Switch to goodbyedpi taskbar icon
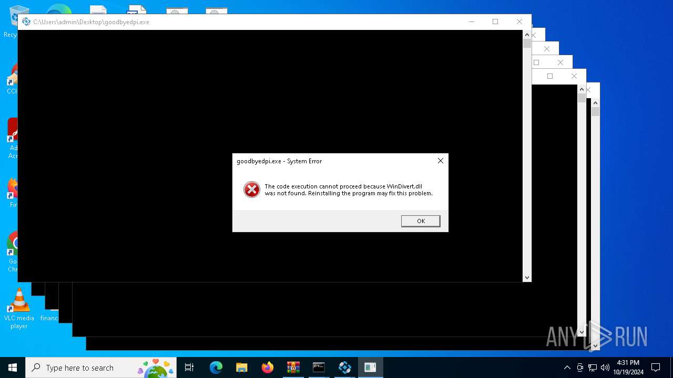 345,367
